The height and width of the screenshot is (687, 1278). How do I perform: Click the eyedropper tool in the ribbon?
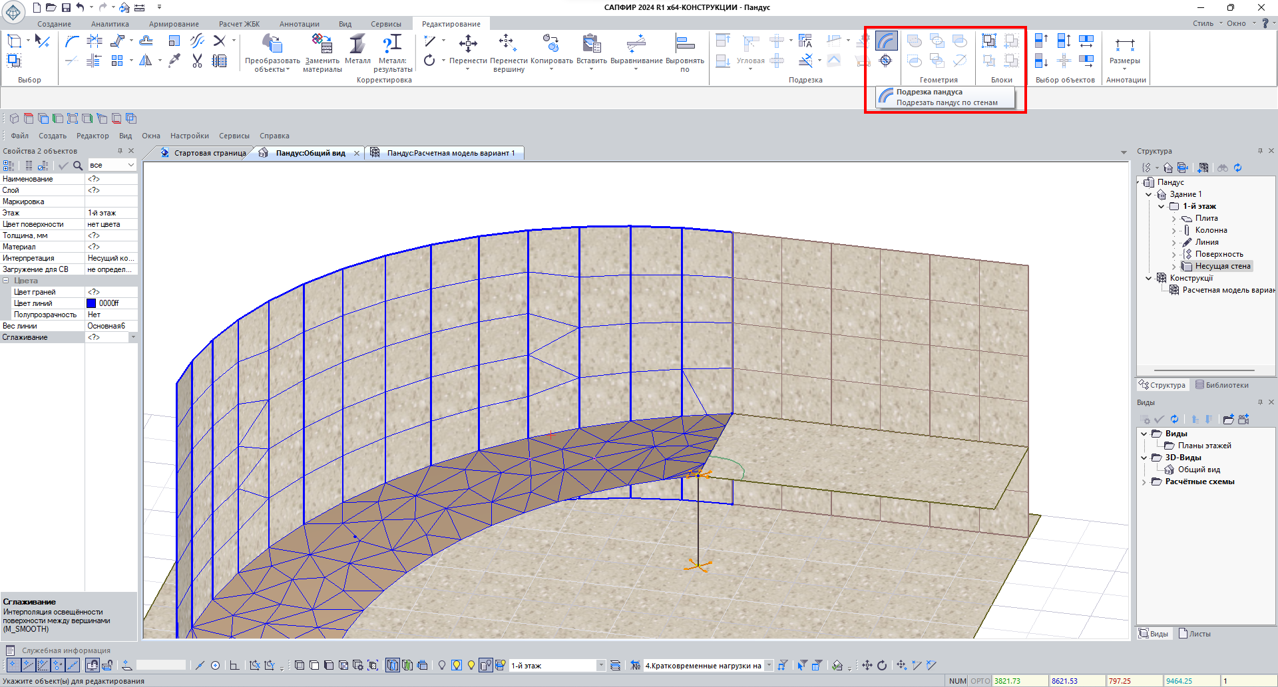pyautogui.click(x=174, y=61)
